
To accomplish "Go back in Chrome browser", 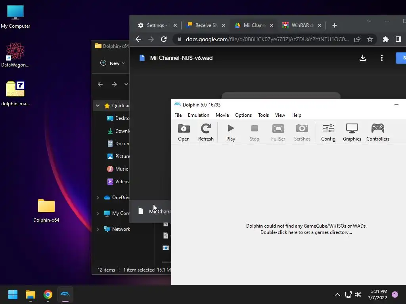I will pos(138,39).
